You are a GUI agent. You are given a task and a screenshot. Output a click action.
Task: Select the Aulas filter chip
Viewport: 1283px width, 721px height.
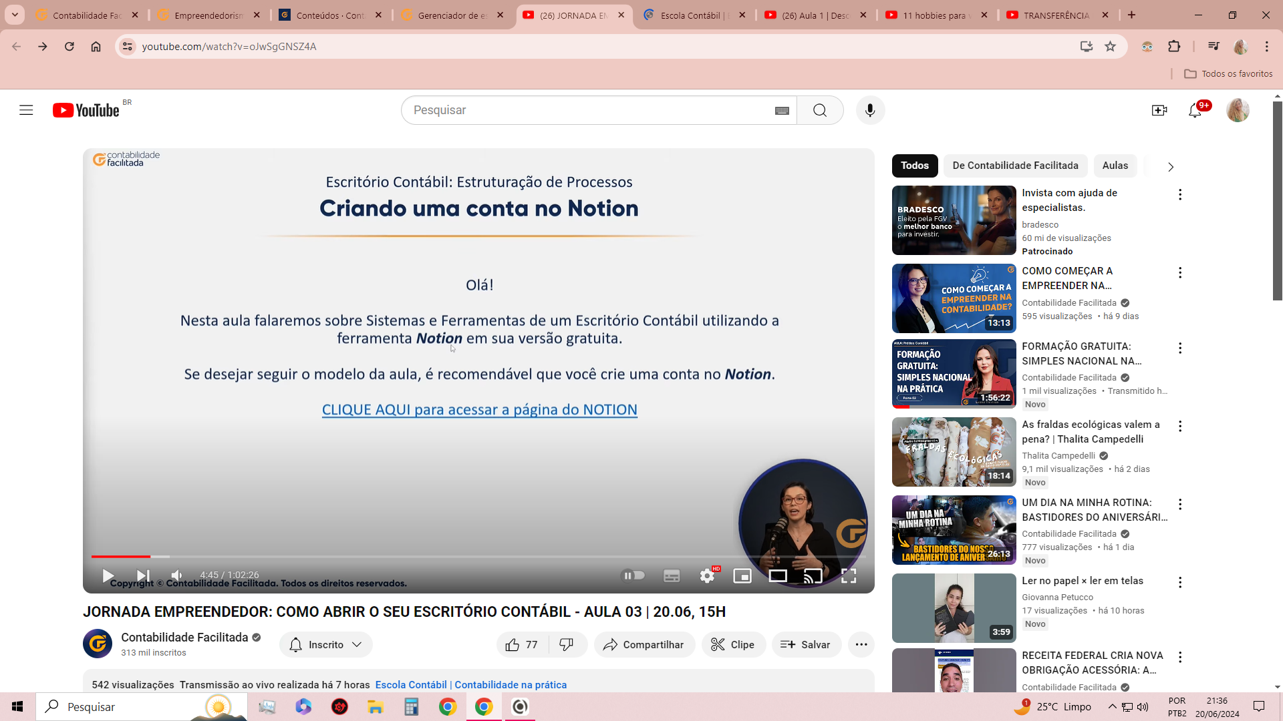[1115, 166]
